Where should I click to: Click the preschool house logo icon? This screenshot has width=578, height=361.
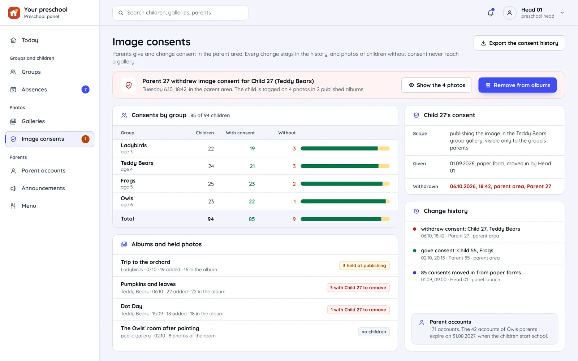tap(14, 13)
